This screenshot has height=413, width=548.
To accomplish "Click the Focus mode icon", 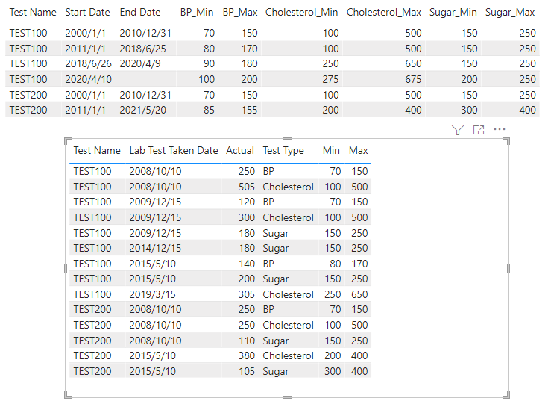I will click(479, 130).
